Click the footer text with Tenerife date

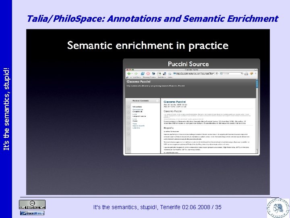pos(157,207)
